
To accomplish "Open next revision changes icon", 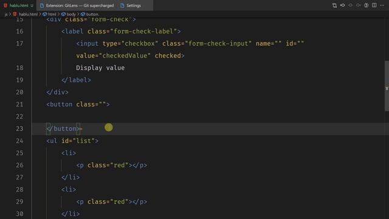I will (358, 5).
